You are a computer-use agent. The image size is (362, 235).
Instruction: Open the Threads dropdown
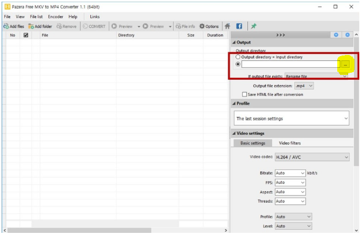[290, 201]
